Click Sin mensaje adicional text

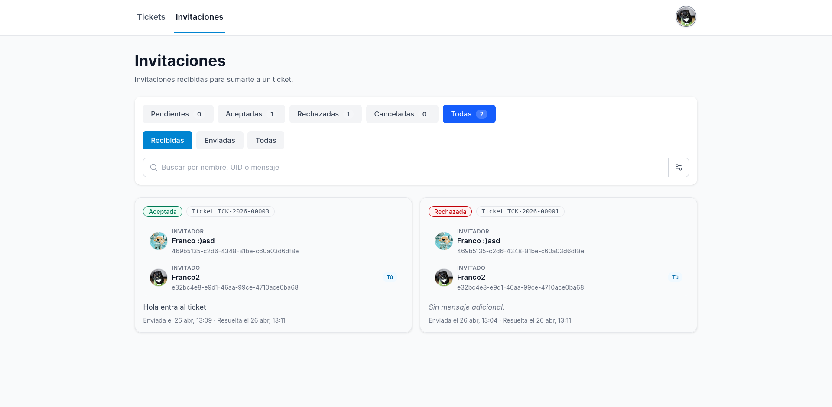[x=466, y=307]
